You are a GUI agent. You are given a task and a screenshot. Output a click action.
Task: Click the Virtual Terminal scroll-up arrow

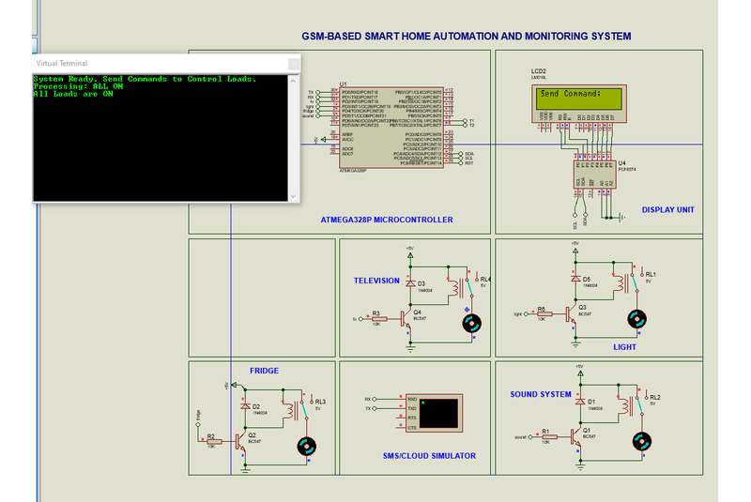coord(294,81)
